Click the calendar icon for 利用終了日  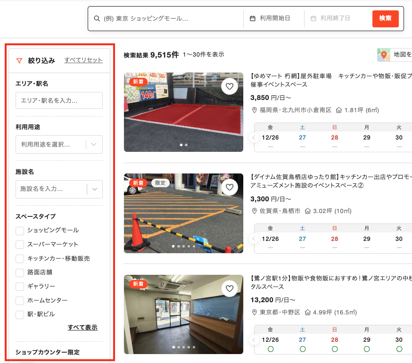click(x=313, y=18)
